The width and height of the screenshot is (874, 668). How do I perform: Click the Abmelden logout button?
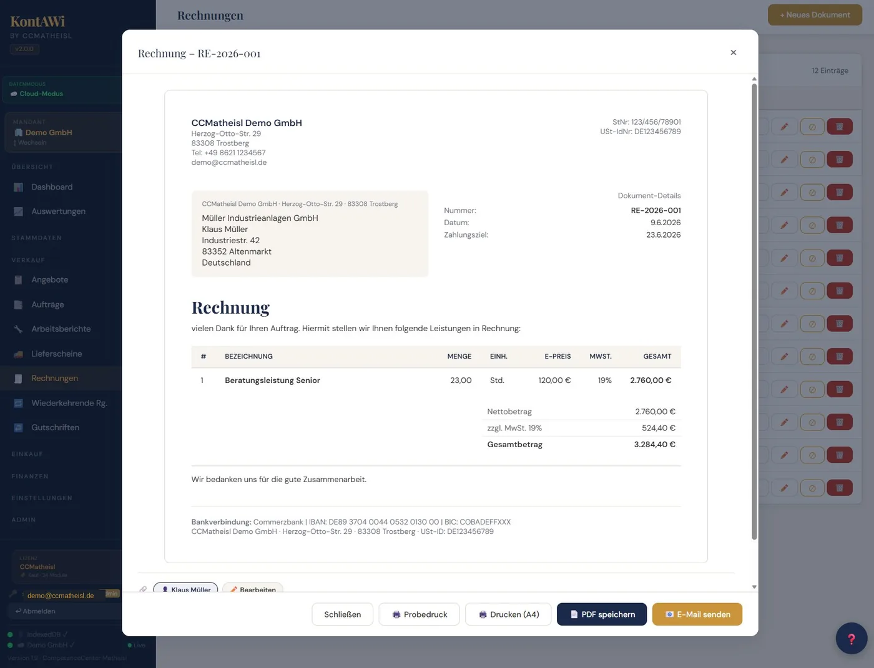(36, 611)
